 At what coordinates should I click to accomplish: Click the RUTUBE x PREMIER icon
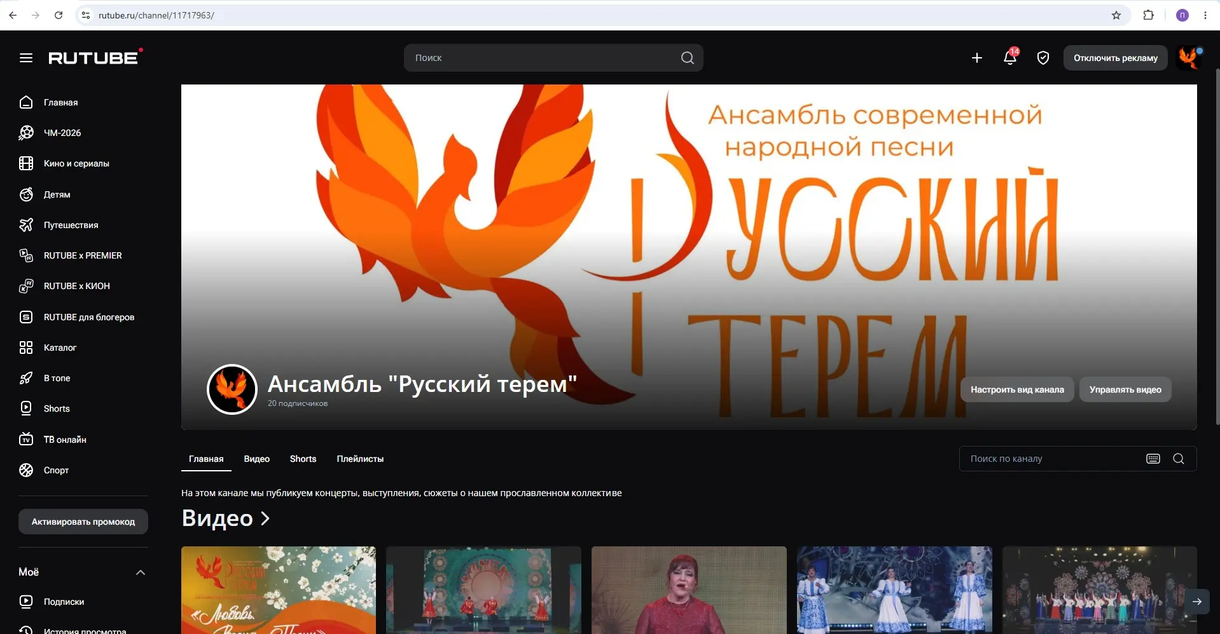click(x=26, y=255)
